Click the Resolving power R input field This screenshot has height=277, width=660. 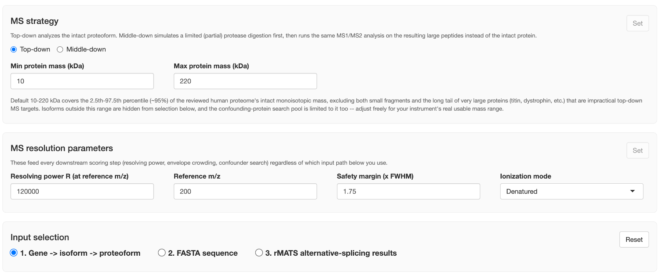click(x=82, y=191)
